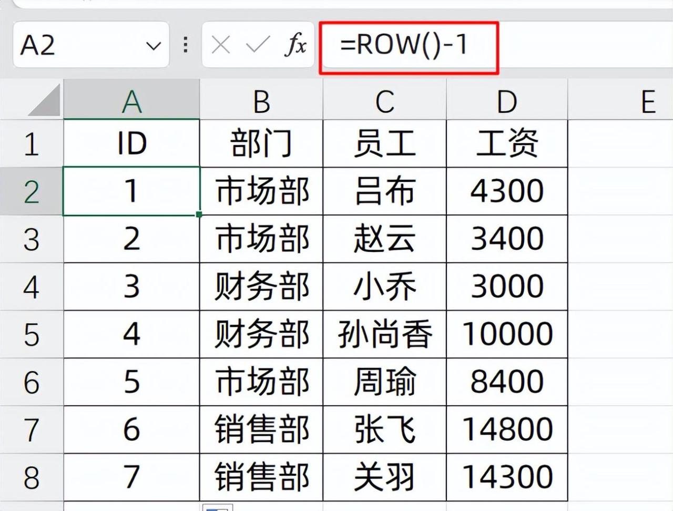673x511 pixels.
Task: Select the cell containing 赵云
Action: click(384, 239)
